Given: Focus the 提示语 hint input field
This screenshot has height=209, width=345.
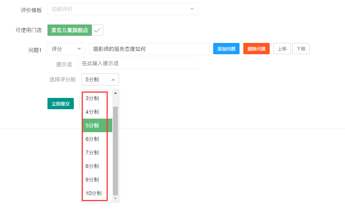Looking at the screenshot, I should pyautogui.click(x=137, y=63).
